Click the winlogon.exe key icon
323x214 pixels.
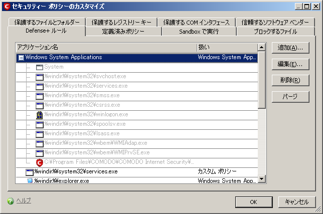(x=40, y=114)
